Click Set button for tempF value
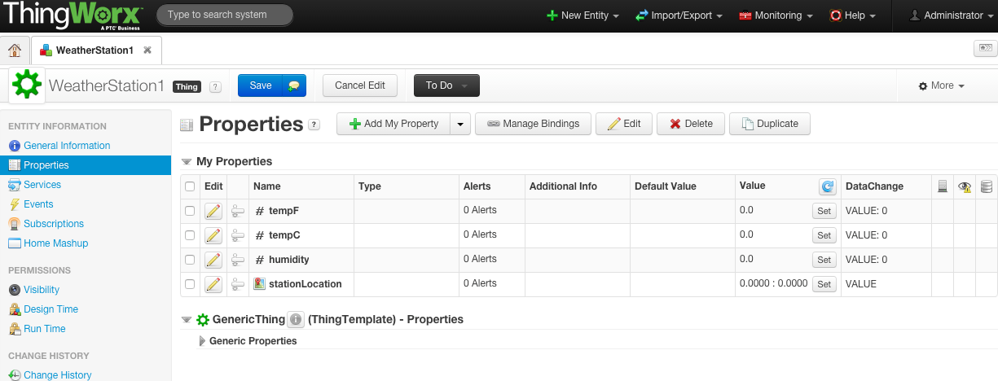This screenshot has height=381, width=998. click(x=824, y=211)
